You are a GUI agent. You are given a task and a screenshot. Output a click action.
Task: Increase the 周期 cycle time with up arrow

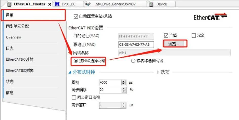point(123,81)
